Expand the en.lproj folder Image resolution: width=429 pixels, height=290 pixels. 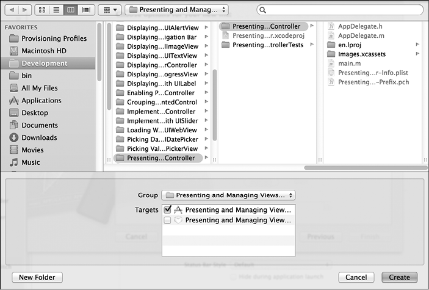click(x=417, y=45)
